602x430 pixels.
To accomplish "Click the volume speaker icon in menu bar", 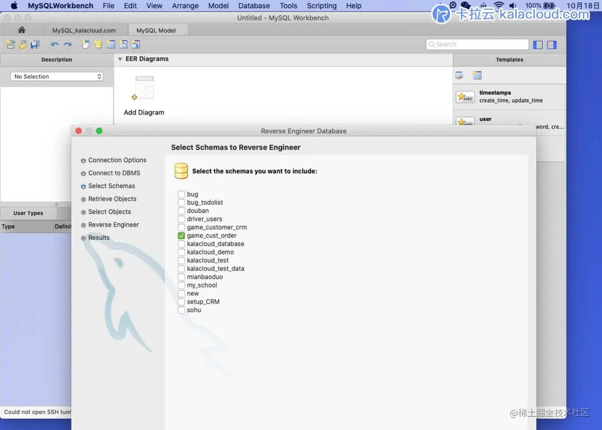I will pyautogui.click(x=513, y=6).
